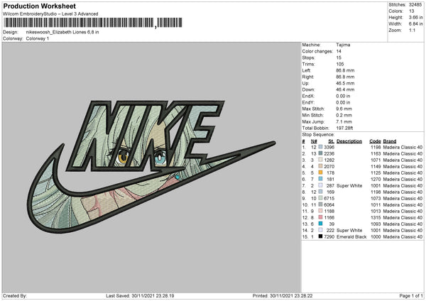
Task: Click the 'N#' column header
Action: (x=314, y=141)
